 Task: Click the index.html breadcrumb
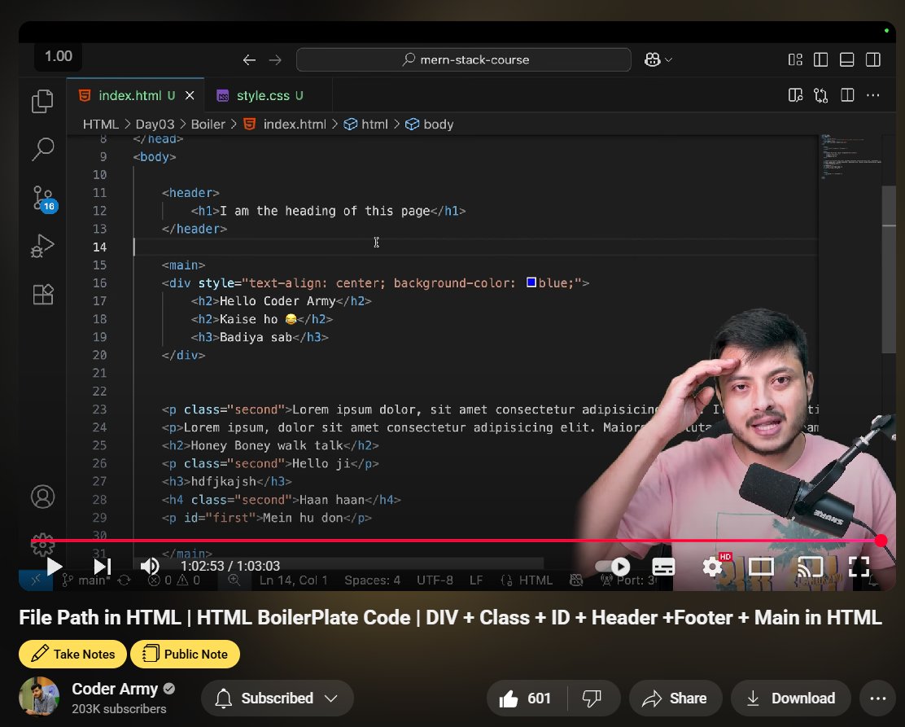(285, 125)
